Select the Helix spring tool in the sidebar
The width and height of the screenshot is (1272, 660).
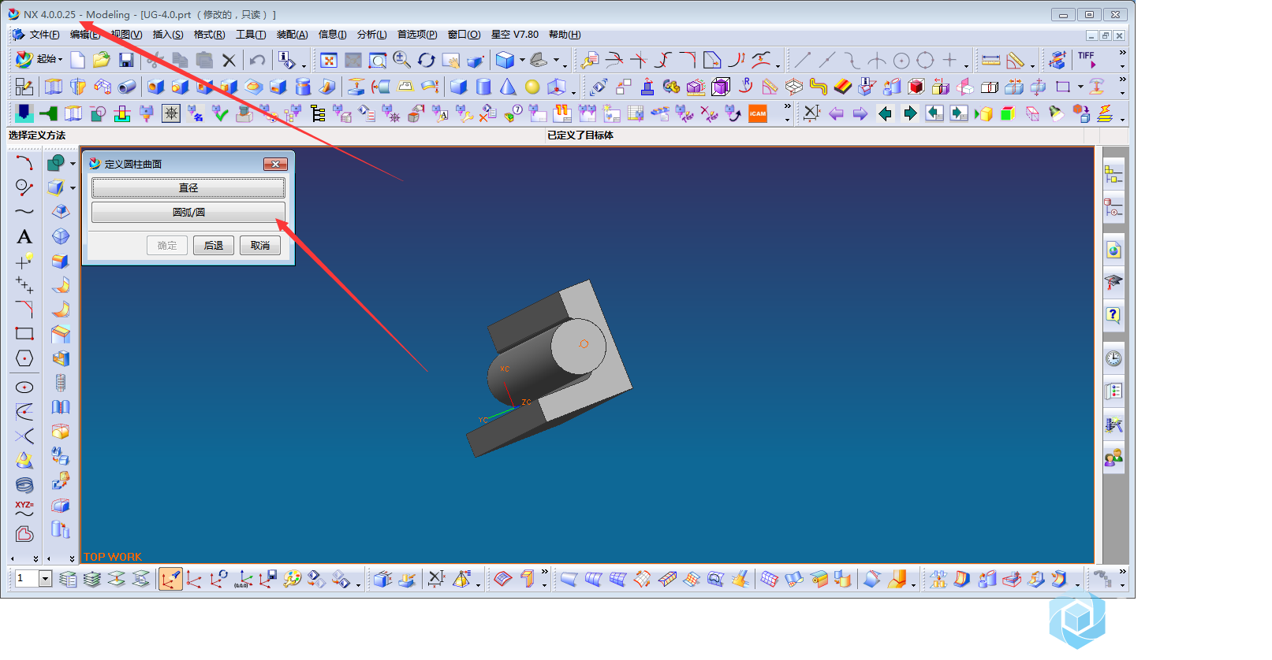point(24,484)
